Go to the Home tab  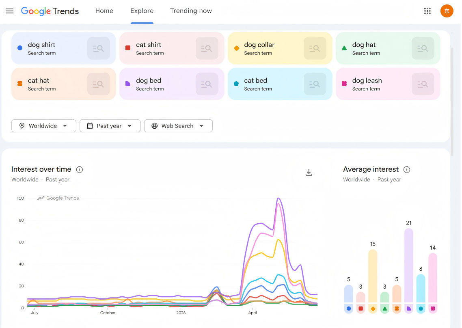click(104, 11)
